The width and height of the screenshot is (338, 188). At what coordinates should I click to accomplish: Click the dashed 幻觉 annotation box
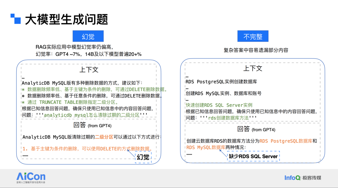[143, 157]
